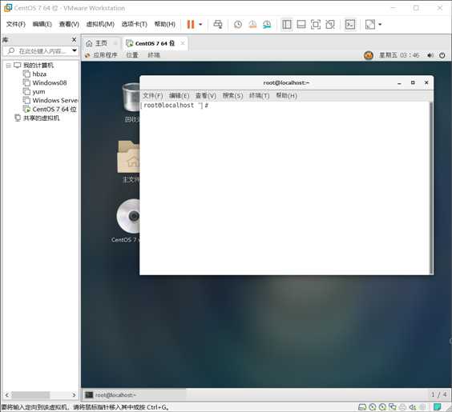Viewport: 452px width, 412px height.
Task: Open VMware 选项卡(T) menu
Action: click(x=135, y=24)
